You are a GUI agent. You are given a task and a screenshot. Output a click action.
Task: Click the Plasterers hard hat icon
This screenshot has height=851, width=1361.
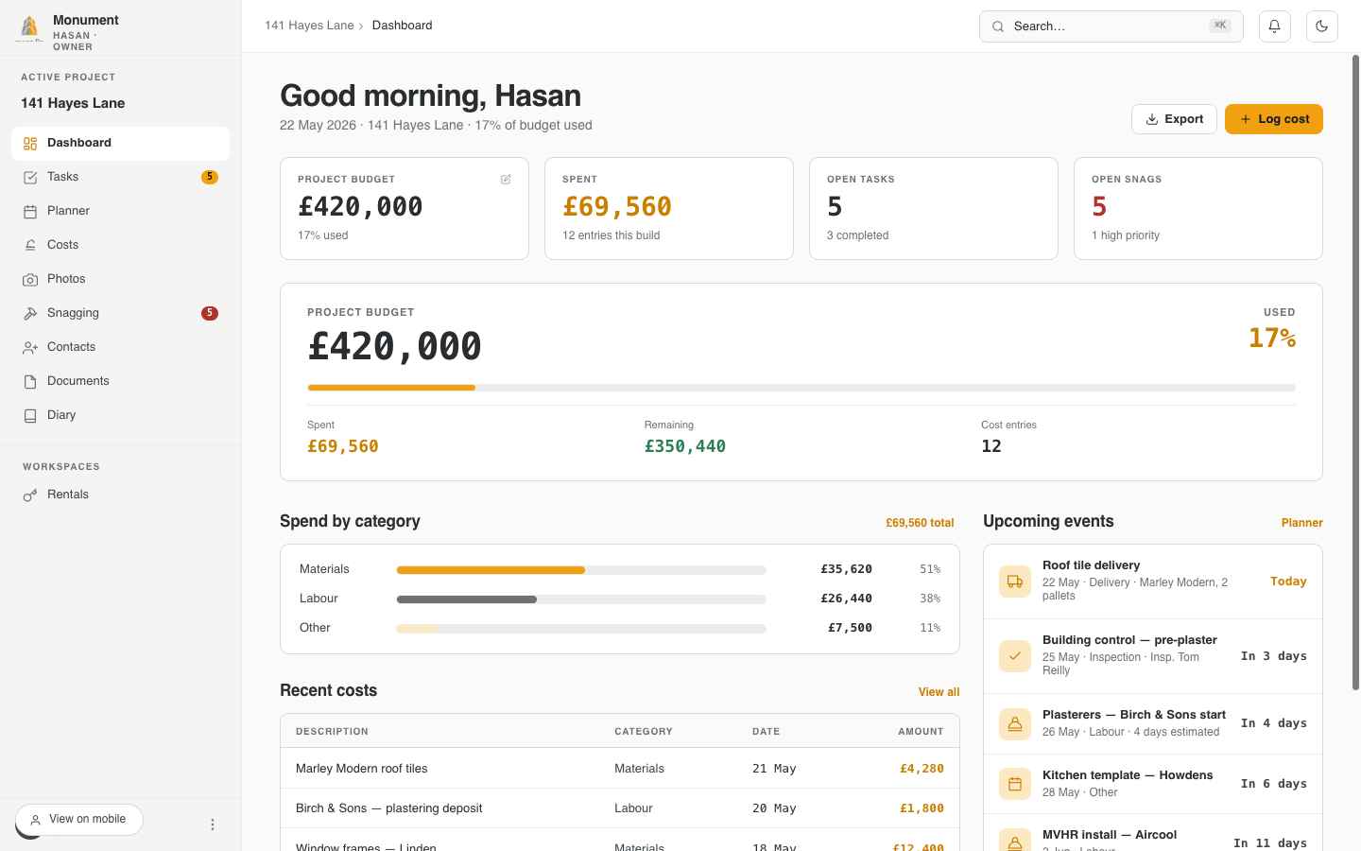tap(1014, 724)
